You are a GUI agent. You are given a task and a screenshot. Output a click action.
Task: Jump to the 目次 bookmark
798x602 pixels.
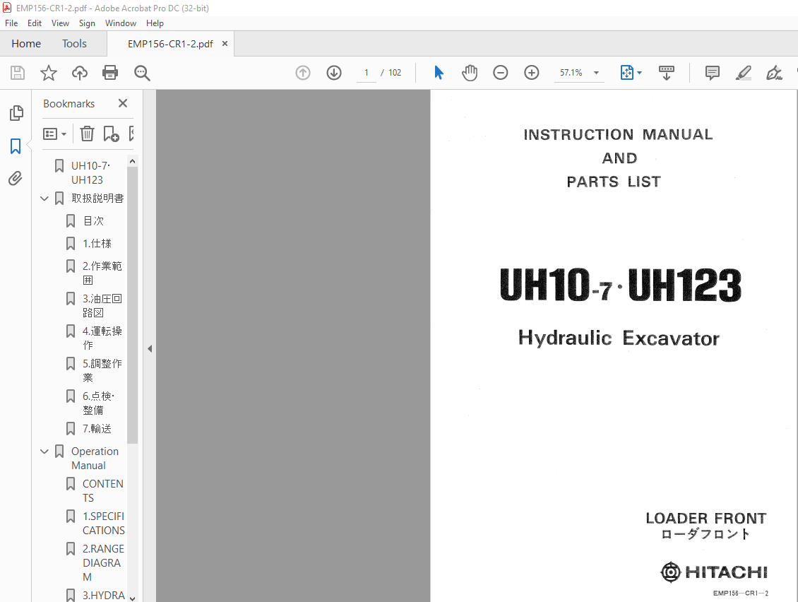tap(93, 221)
